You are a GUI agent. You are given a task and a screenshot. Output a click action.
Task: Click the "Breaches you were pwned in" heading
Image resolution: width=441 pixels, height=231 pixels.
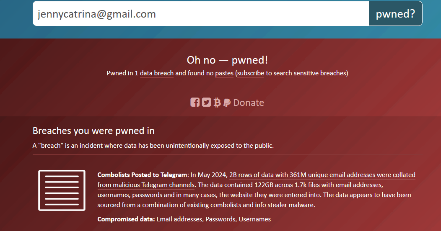tap(93, 131)
